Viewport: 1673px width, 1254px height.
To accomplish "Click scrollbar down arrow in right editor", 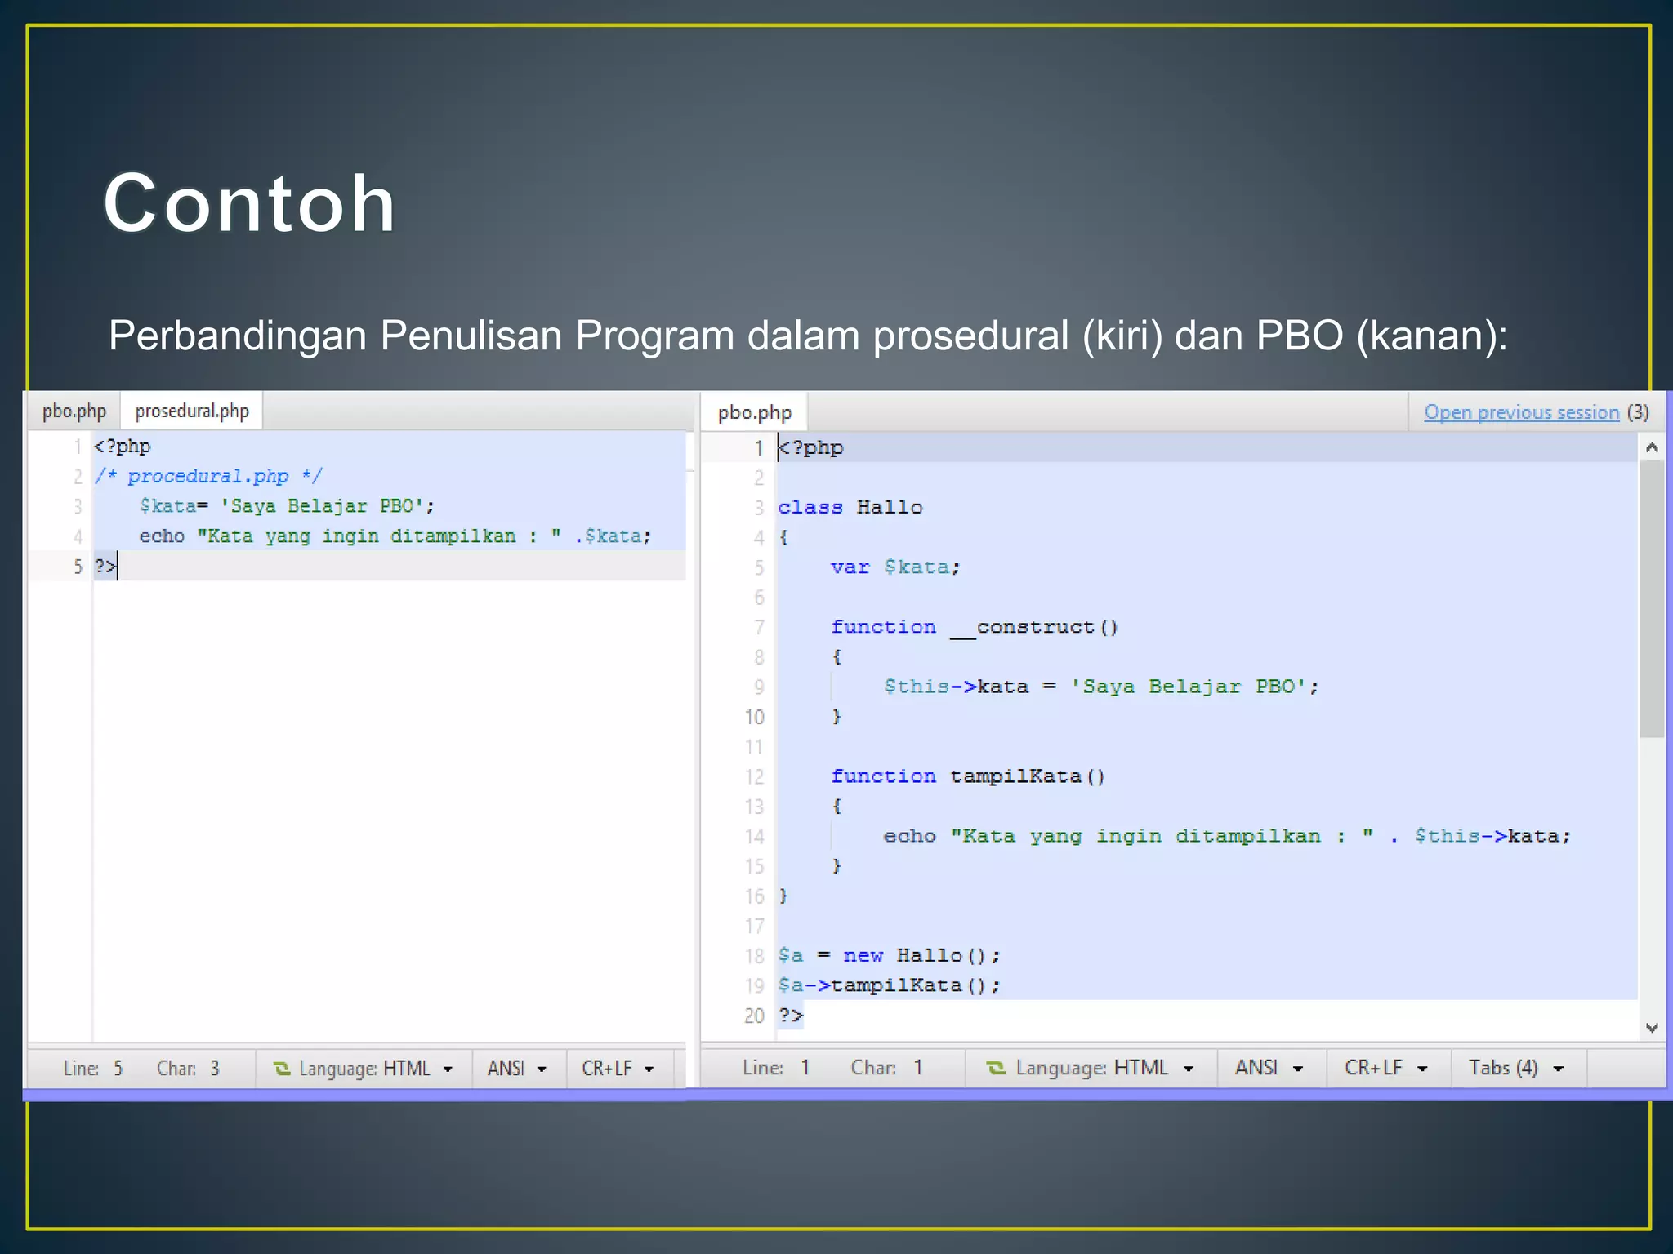I will coord(1651,1027).
